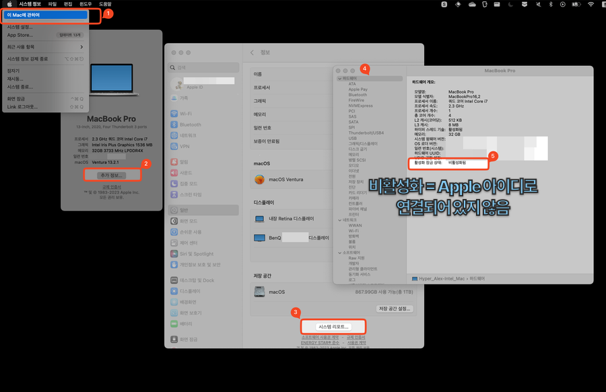Select Wi-Fi icon in settings sidebar
The height and width of the screenshot is (392, 606).
174,114
